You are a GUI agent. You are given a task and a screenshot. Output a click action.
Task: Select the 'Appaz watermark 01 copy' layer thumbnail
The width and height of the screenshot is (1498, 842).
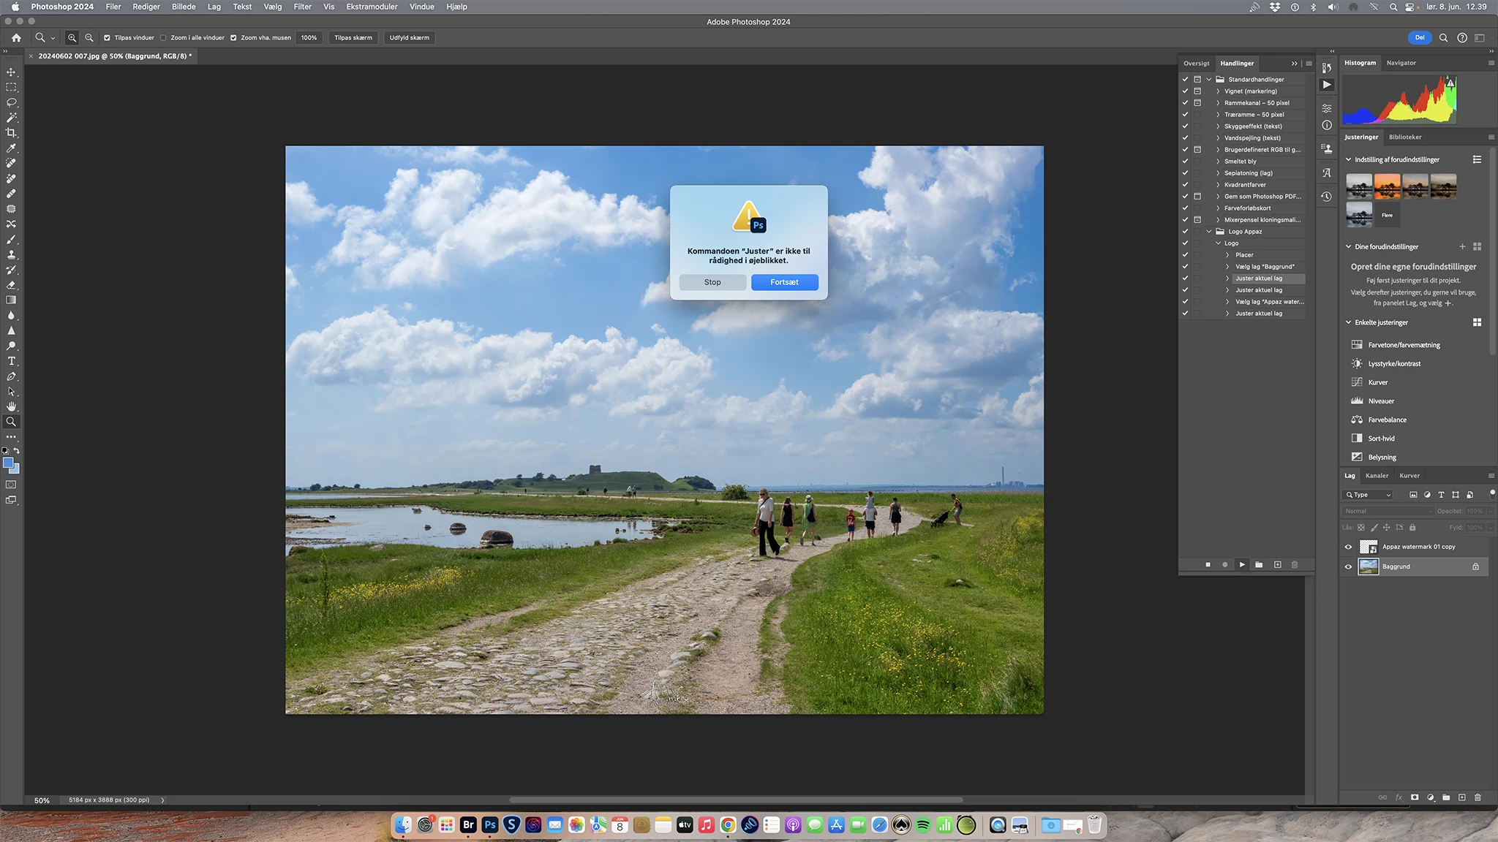click(1368, 547)
